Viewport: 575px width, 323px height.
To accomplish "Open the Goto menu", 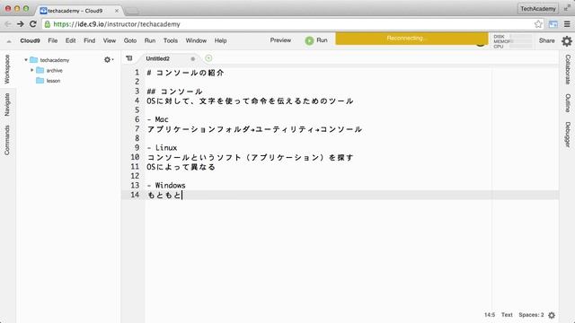I will coord(130,40).
